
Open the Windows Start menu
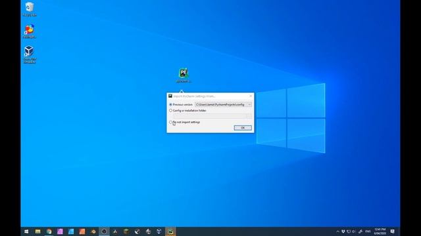click(x=26, y=231)
